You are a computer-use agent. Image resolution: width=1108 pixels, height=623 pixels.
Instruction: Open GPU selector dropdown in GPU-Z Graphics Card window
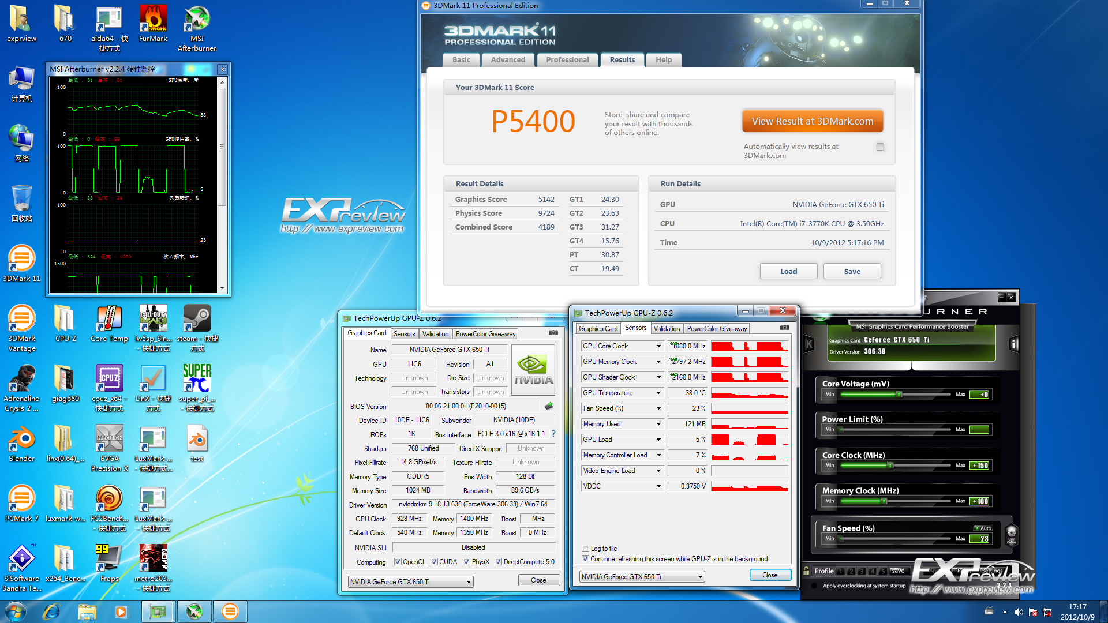pos(410,581)
